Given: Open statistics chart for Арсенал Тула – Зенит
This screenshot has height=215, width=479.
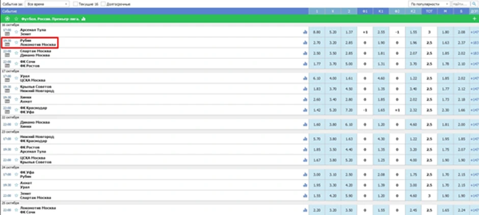Looking at the screenshot, I should pyautogui.click(x=305, y=32).
